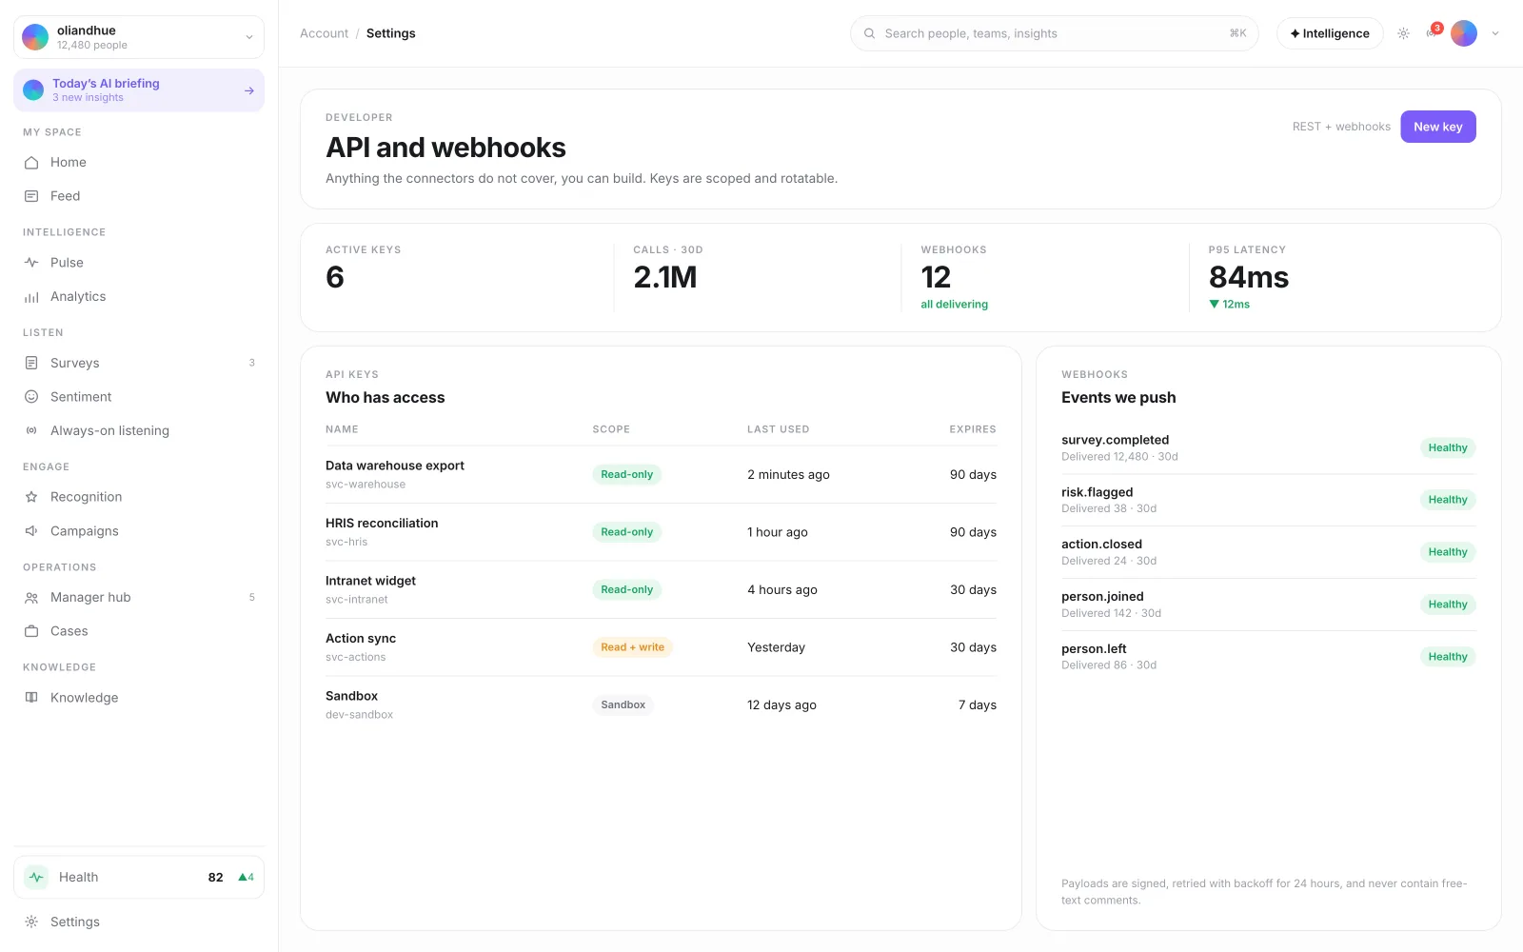The width and height of the screenshot is (1523, 952).
Task: Click the Knowledge book icon
Action: pyautogui.click(x=31, y=698)
